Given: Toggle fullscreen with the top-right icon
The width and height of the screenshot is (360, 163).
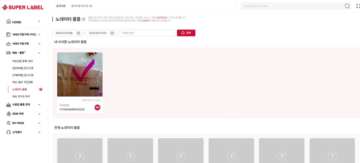Looking at the screenshot, I should click(x=358, y=6).
